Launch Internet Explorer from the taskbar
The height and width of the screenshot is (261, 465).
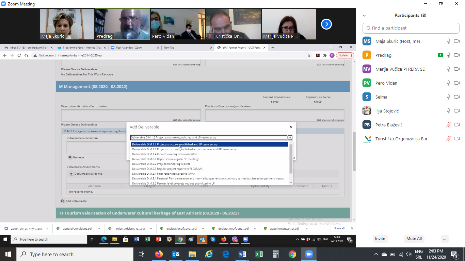click(x=209, y=254)
